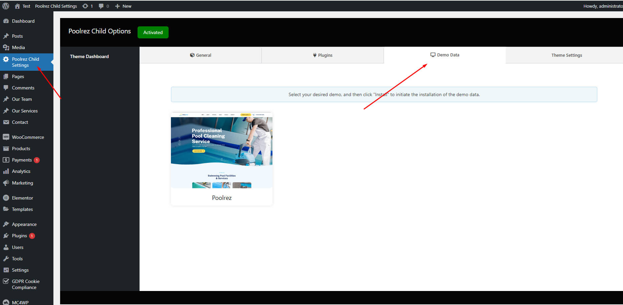The width and height of the screenshot is (623, 305).
Task: Click the Marketing megaphone icon
Action: tap(6, 183)
